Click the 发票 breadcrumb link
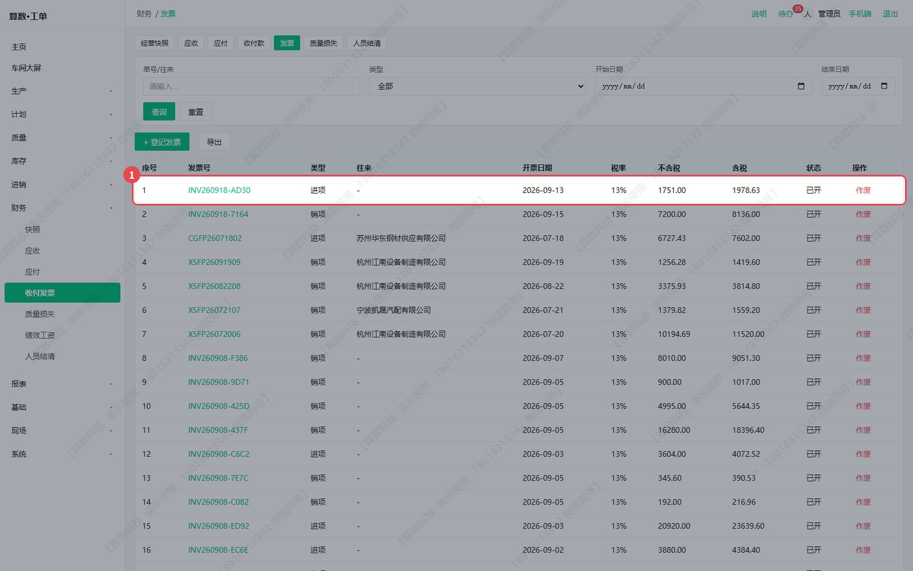The image size is (913, 571). click(x=168, y=14)
